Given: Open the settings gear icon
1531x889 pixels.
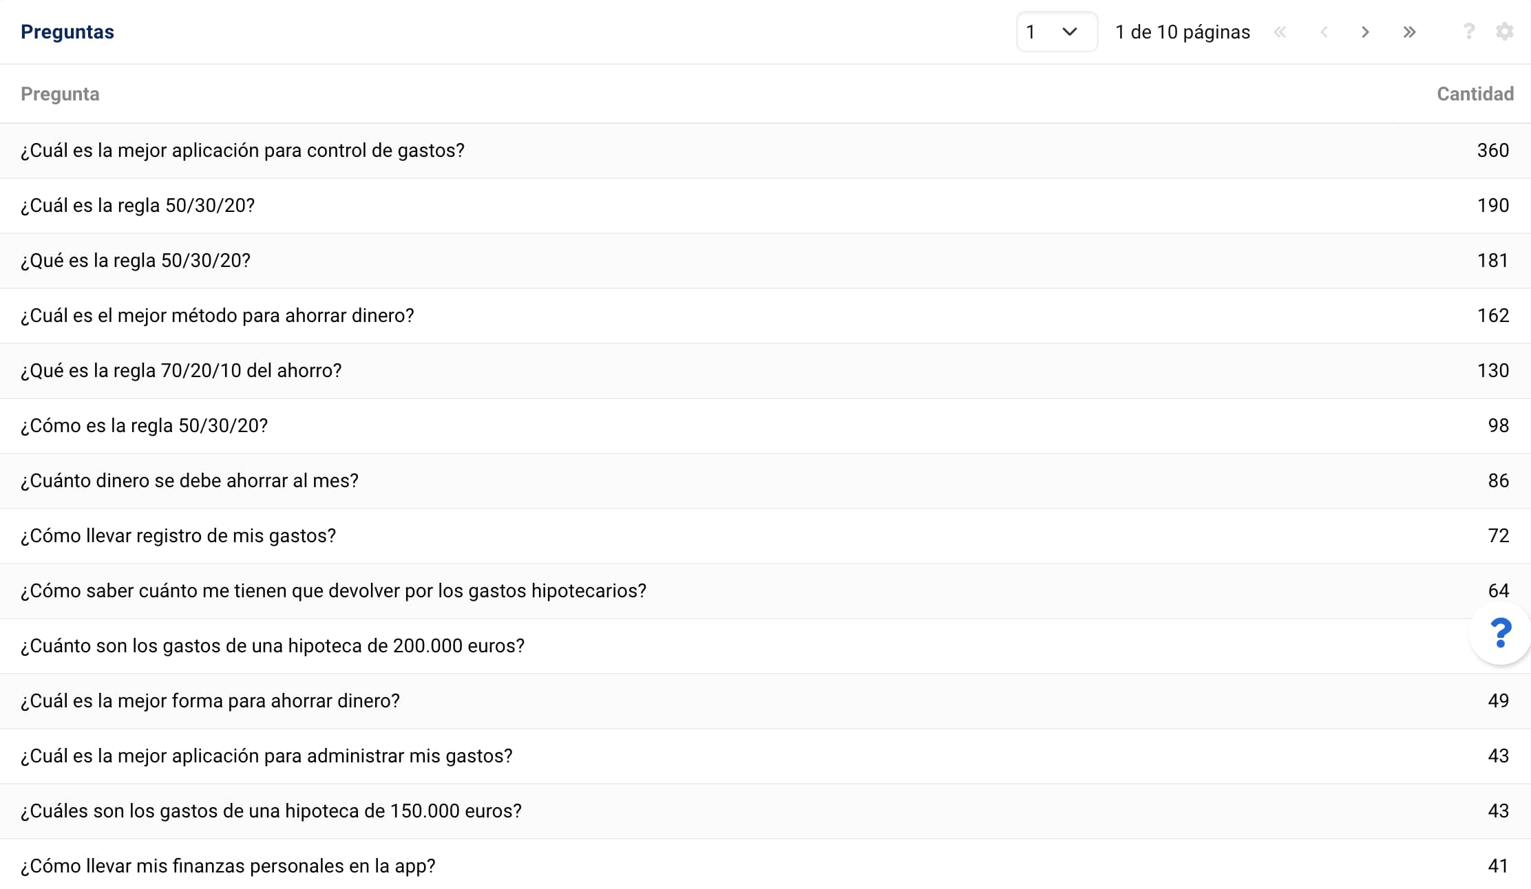Looking at the screenshot, I should pos(1505,32).
